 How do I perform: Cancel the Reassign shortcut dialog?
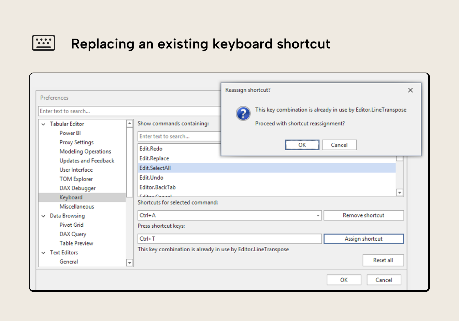(339, 145)
